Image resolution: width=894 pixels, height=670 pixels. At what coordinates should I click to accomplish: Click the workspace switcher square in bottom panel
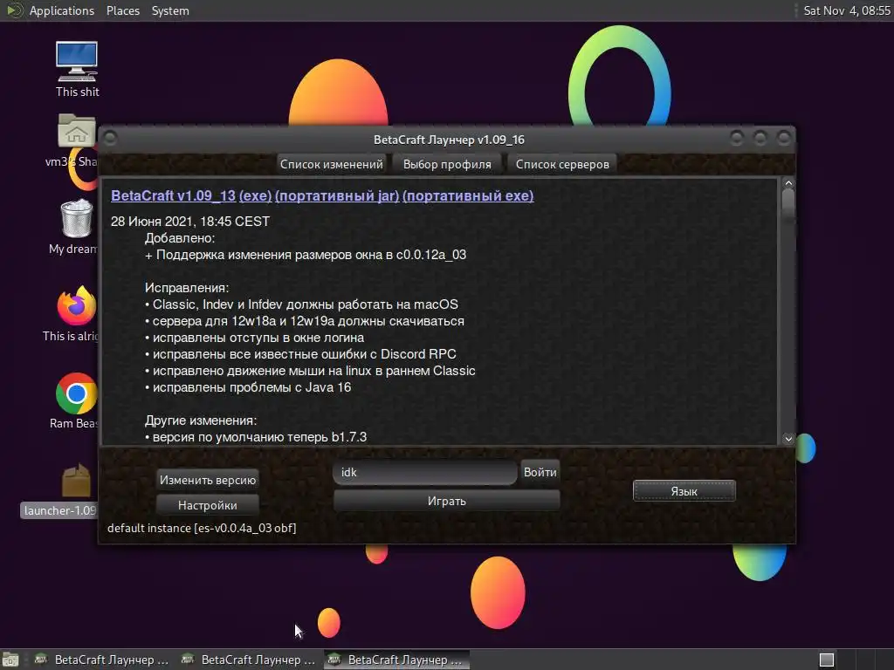click(827, 660)
